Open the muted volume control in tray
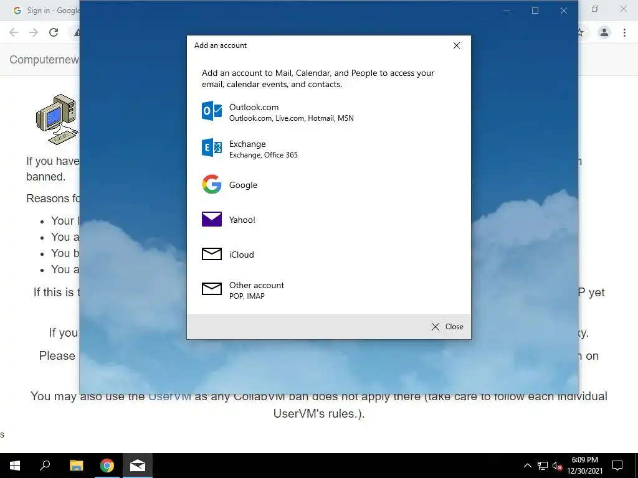 pos(557,466)
